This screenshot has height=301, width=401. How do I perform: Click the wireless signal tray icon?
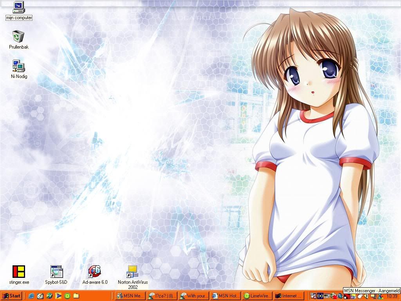[x=320, y=296]
